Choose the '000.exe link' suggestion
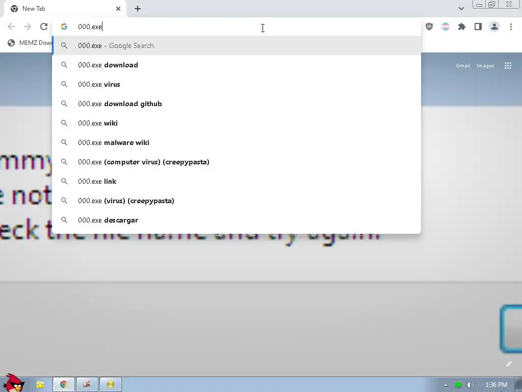The height and width of the screenshot is (392, 522). click(x=237, y=181)
